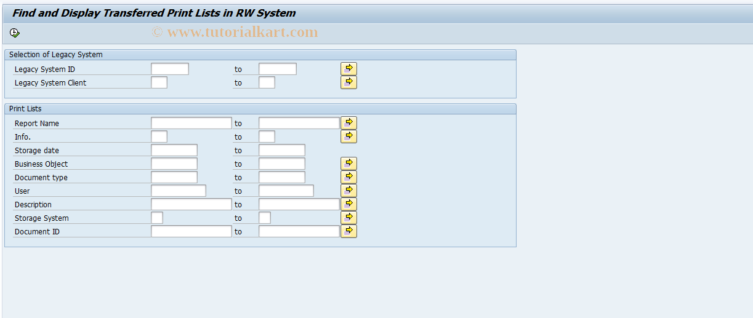Focus the Document ID to field
Image resolution: width=753 pixels, height=318 pixels.
(299, 231)
